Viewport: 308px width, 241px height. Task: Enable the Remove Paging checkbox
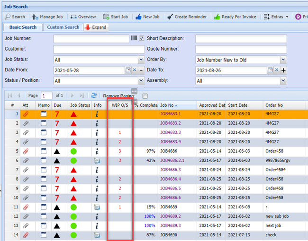[x=145, y=96]
